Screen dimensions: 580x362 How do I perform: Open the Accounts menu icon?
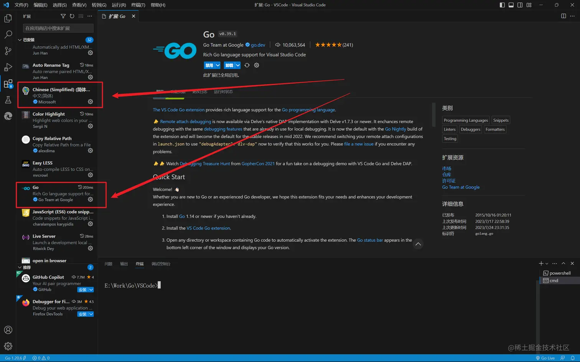coord(8,330)
